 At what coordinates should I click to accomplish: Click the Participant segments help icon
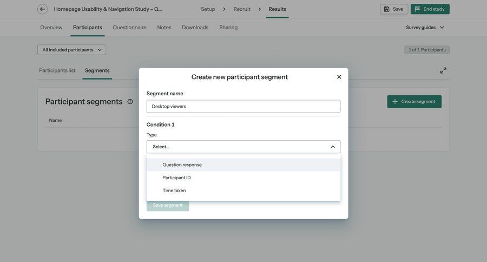coord(130,102)
